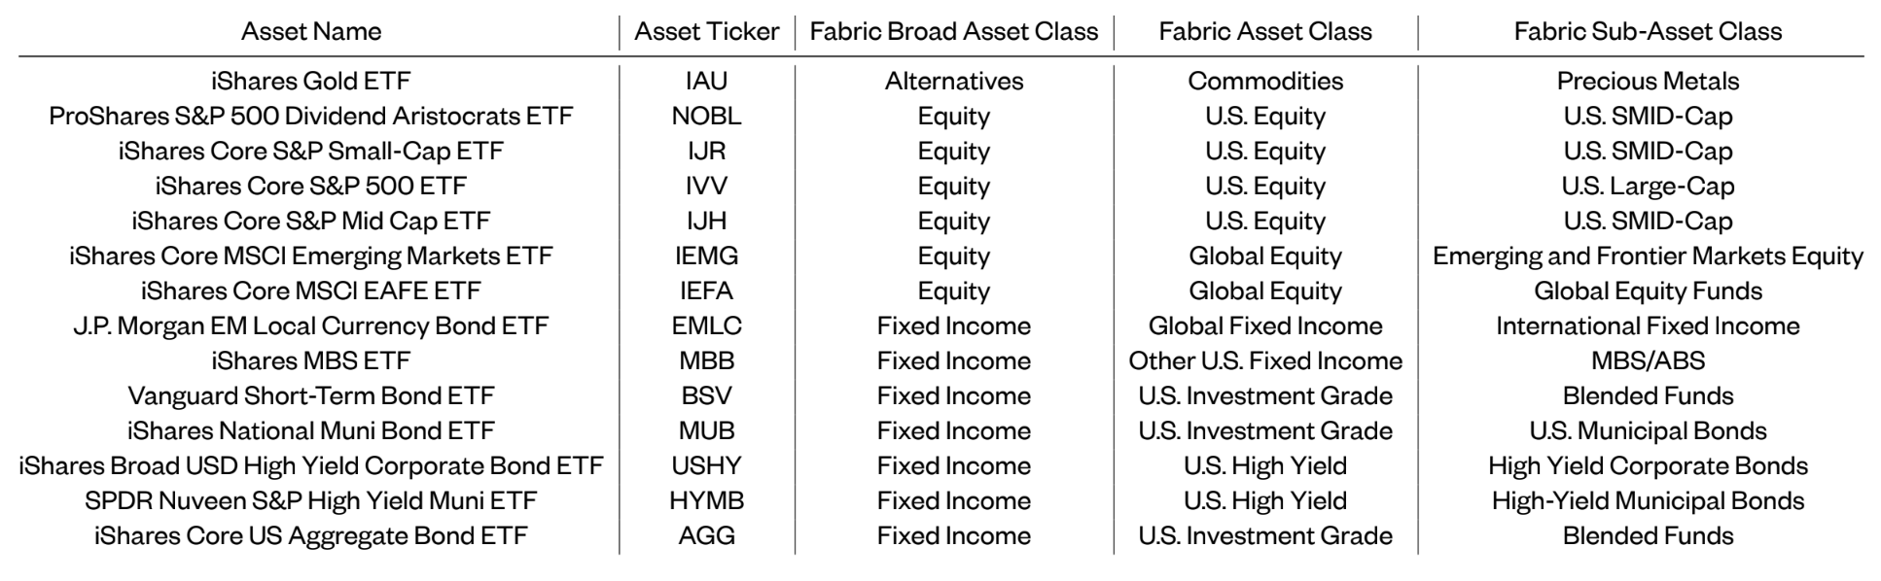Select the U.S. Large-Cap sub-asset cell
1881x581 pixels.
(1648, 186)
